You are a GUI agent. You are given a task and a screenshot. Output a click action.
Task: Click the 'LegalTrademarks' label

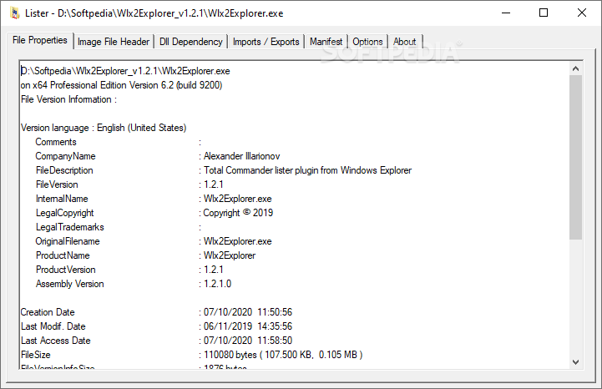pyautogui.click(x=70, y=227)
